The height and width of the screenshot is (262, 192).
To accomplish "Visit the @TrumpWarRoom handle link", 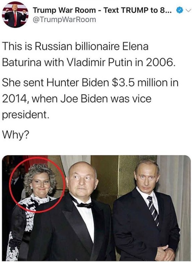I will (65, 19).
